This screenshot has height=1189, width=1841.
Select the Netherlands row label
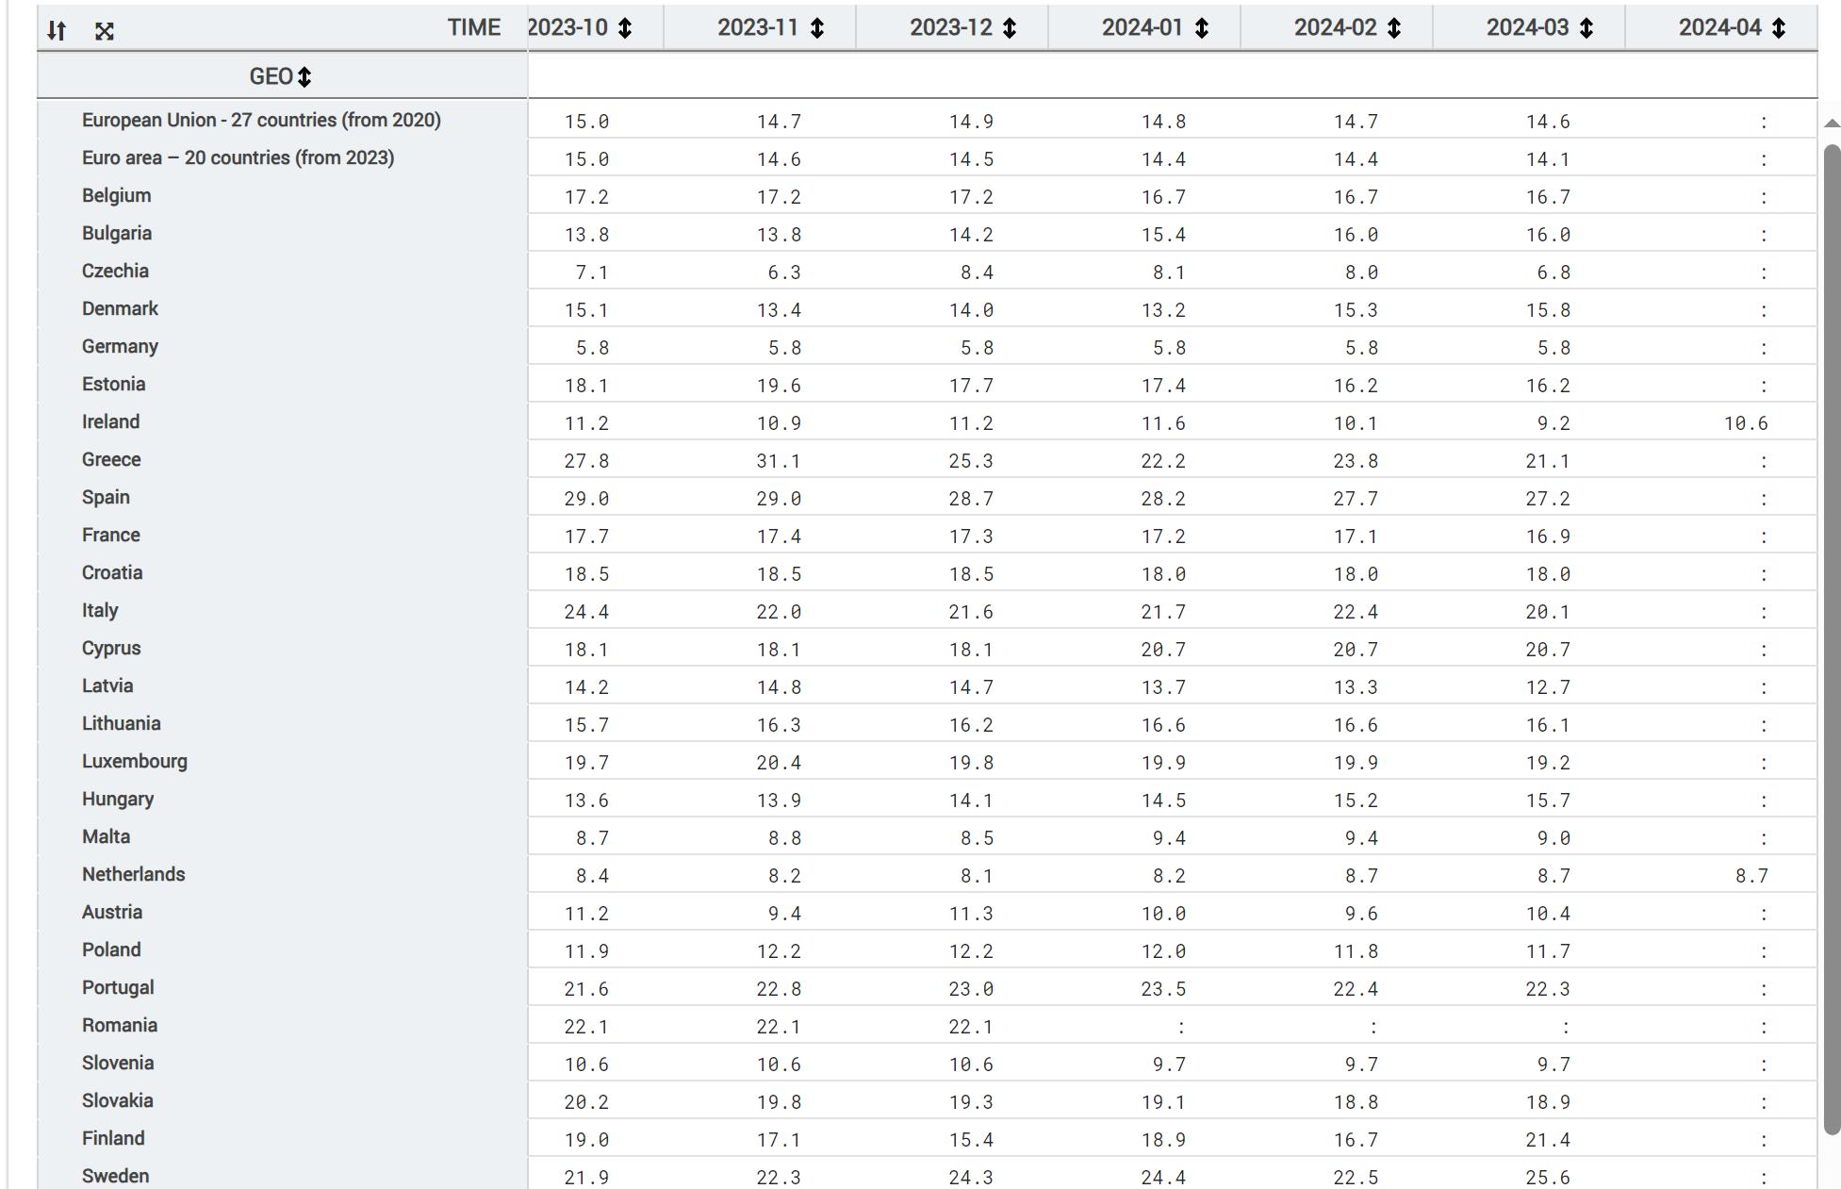coord(133,875)
